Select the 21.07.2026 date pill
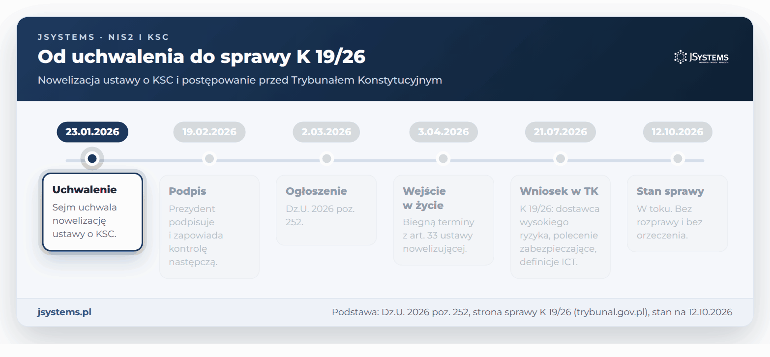 tap(561, 132)
